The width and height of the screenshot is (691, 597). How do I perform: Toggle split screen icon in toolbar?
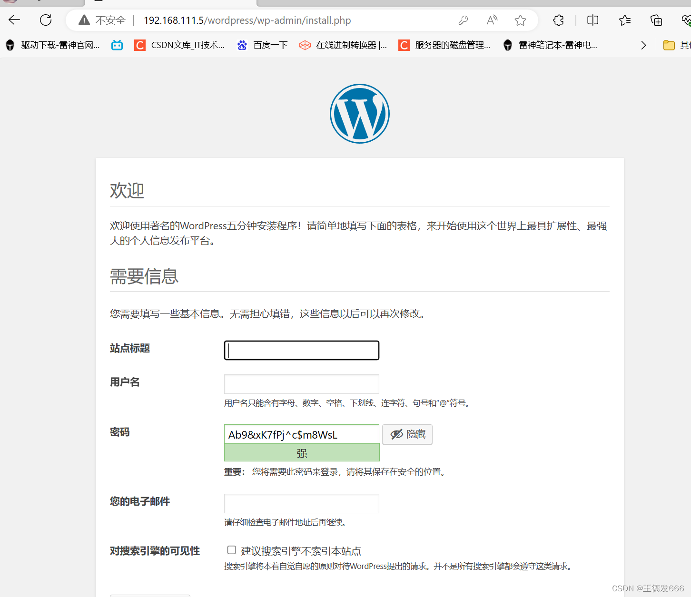pyautogui.click(x=593, y=20)
